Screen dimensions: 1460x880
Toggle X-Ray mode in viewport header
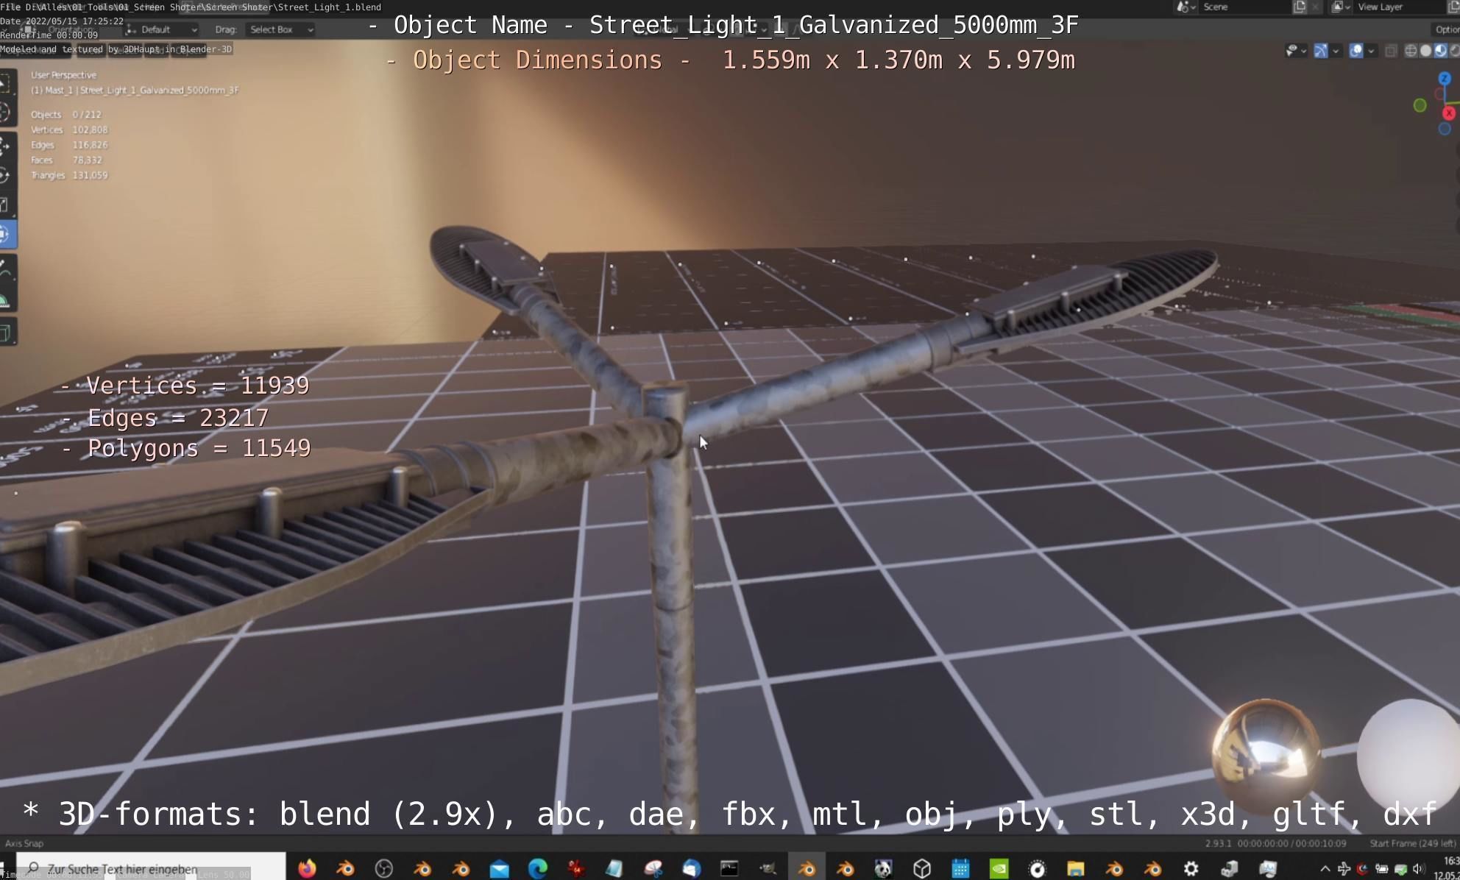1391,51
